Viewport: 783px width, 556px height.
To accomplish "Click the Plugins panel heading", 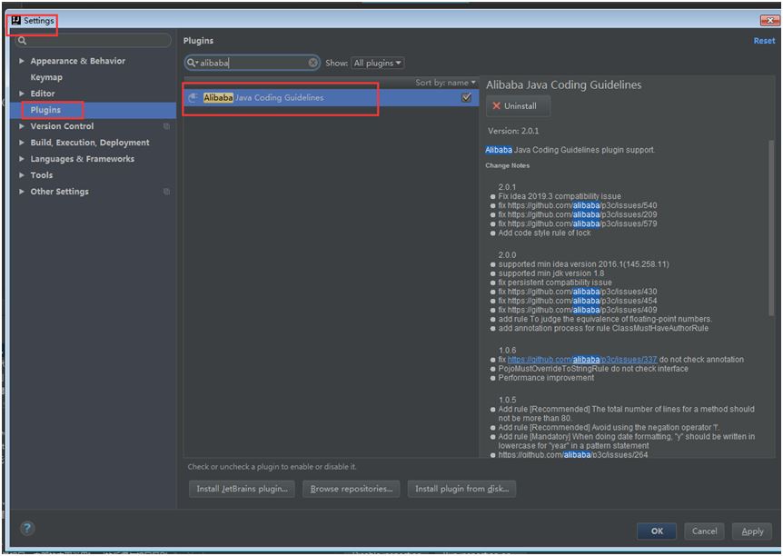I will point(198,41).
